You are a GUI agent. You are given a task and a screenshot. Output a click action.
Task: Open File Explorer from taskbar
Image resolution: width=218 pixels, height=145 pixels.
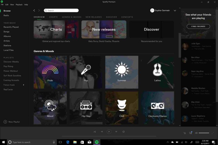coord(75,142)
